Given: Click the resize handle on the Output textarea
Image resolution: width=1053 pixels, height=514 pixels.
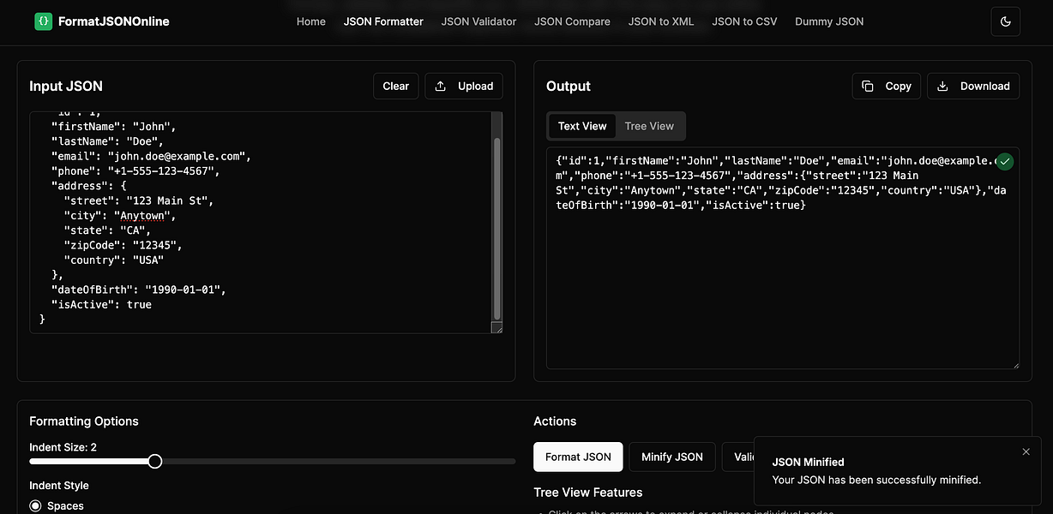Looking at the screenshot, I should [1018, 367].
